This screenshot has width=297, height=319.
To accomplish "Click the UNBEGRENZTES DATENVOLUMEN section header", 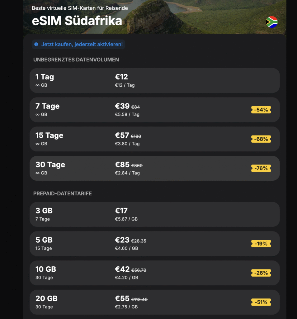I will pos(76,60).
